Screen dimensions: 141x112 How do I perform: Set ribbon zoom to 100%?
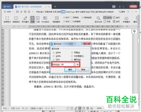pyautogui.click(x=108, y=17)
